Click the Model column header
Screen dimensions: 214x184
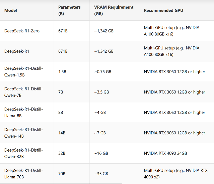pyautogui.click(x=11, y=10)
